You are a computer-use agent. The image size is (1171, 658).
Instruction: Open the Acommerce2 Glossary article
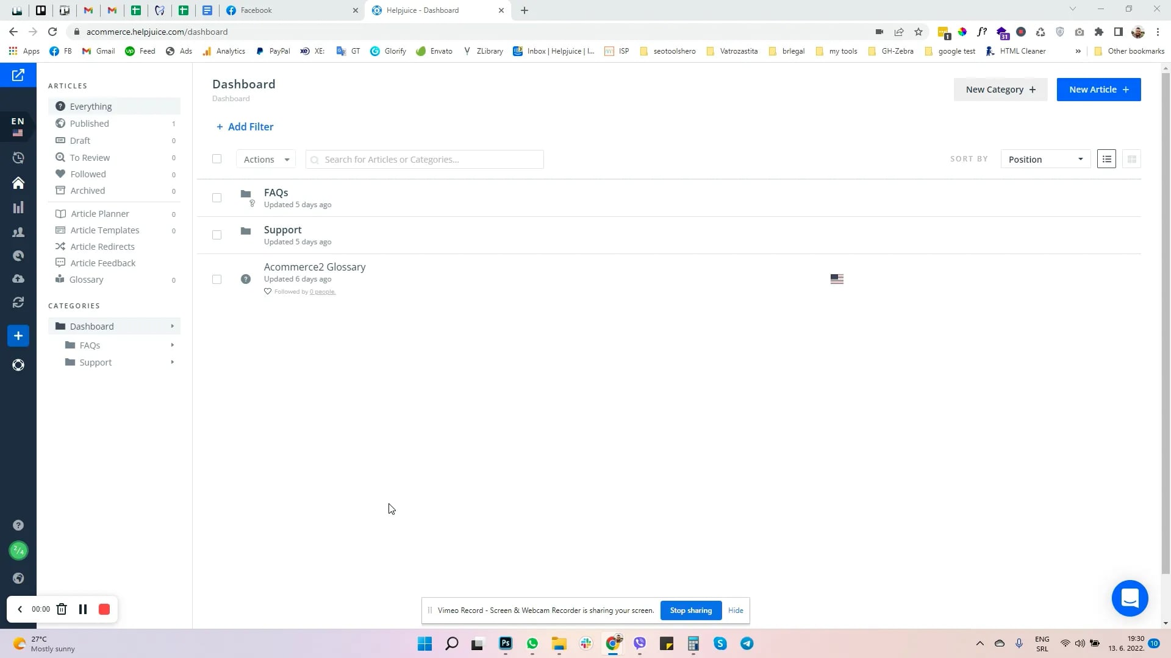coord(315,267)
